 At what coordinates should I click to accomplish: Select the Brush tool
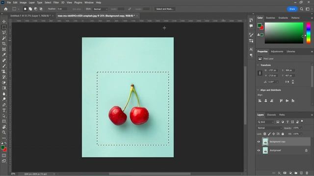tap(4, 66)
